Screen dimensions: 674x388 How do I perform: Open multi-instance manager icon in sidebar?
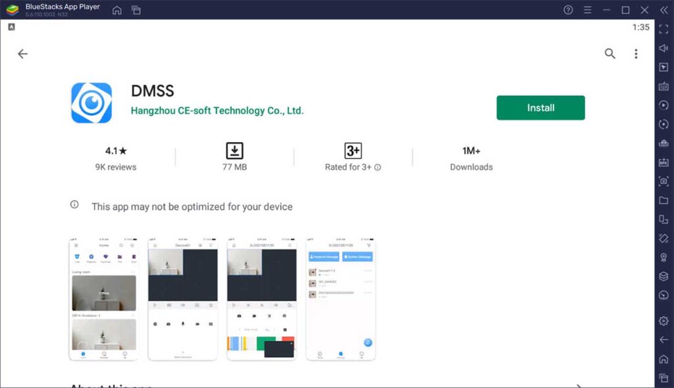point(663,143)
